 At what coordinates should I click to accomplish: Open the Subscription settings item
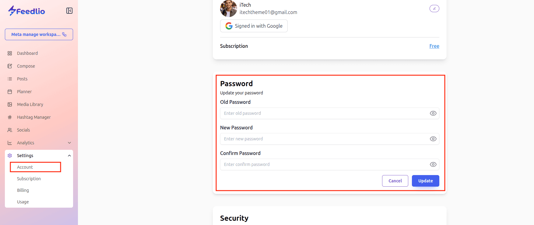click(29, 179)
